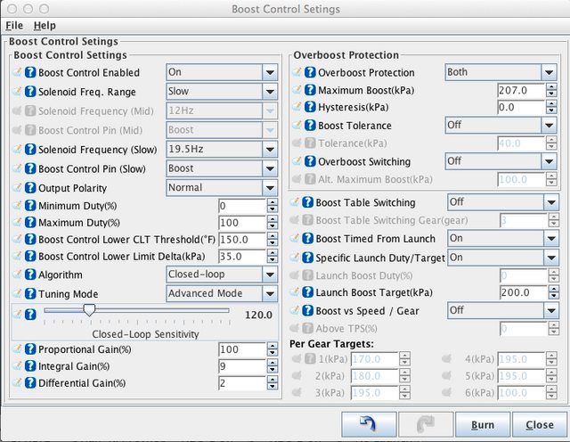
Task: Click the Closed-Loop Sensitivity slider thumb
Action: coord(89,310)
